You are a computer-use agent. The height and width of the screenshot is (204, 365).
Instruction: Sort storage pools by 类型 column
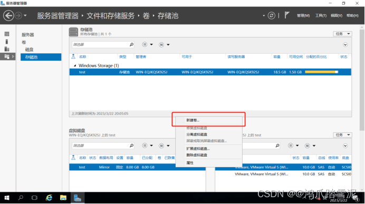click(x=123, y=57)
